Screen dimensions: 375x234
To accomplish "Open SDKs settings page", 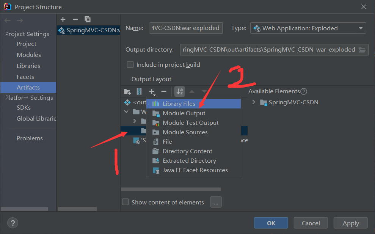I will coord(24,108).
